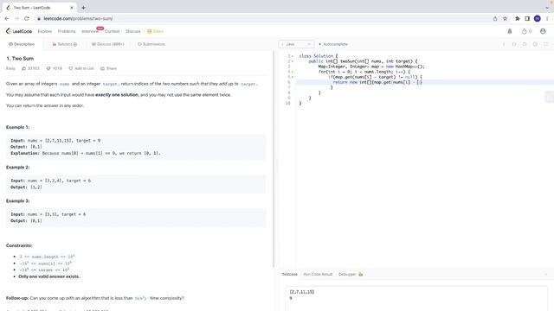This screenshot has height=311, width=554.
Task: Click the Share button
Action: point(108,68)
